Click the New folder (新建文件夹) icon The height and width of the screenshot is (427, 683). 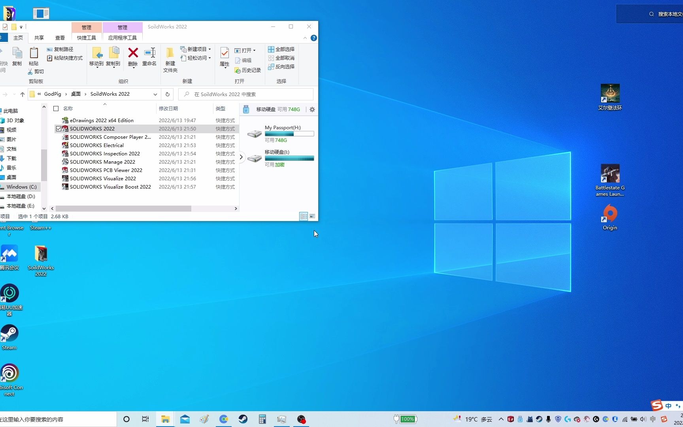(x=170, y=60)
